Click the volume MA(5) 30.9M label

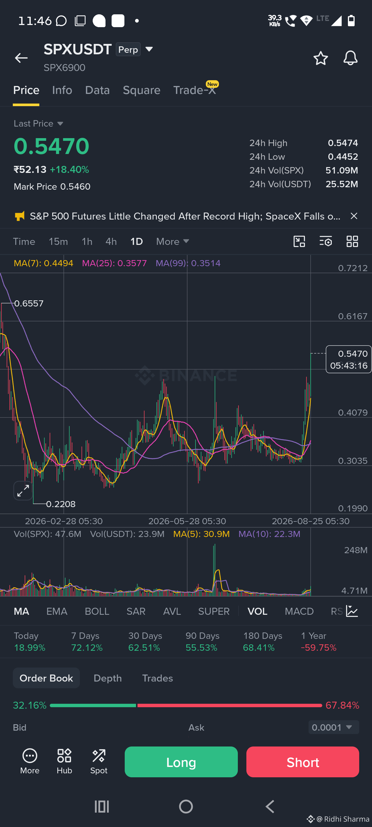[x=201, y=534]
